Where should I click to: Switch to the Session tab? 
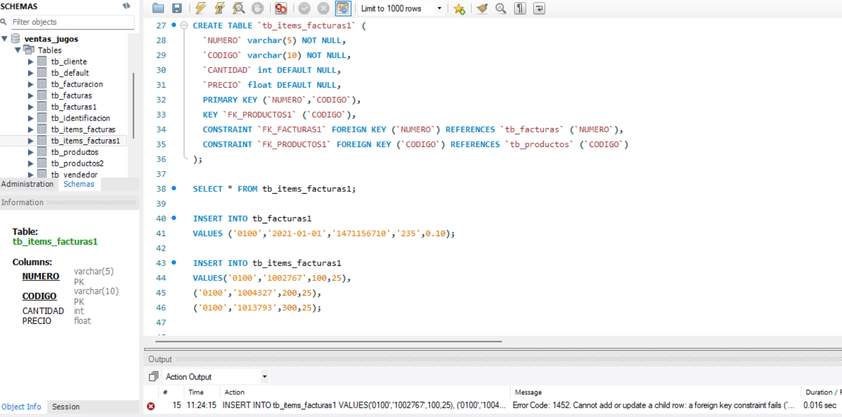coord(66,407)
